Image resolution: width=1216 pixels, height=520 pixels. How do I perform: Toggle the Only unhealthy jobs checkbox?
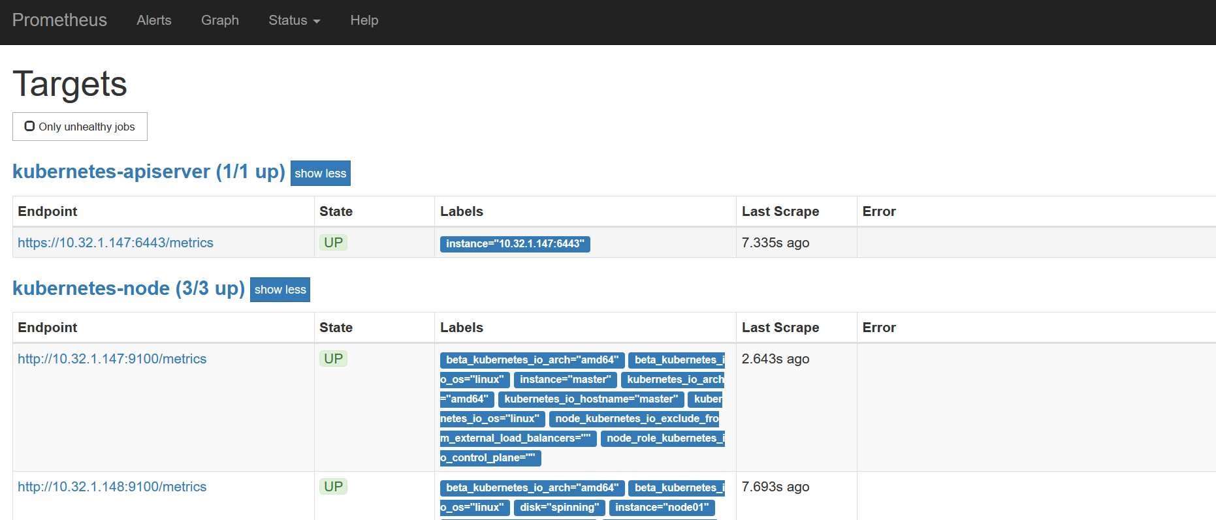click(x=29, y=126)
